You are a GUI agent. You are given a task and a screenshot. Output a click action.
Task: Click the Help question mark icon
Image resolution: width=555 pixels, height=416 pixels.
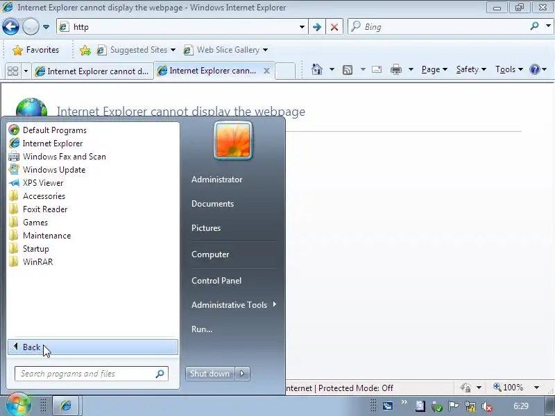(x=534, y=69)
